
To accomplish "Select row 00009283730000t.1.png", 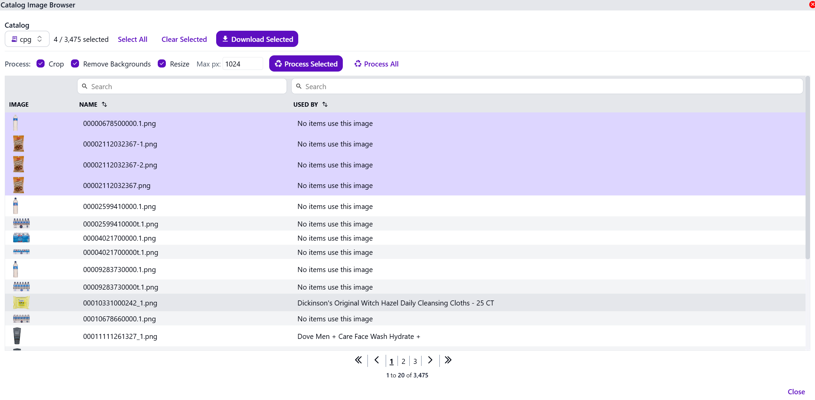I will [x=405, y=287].
